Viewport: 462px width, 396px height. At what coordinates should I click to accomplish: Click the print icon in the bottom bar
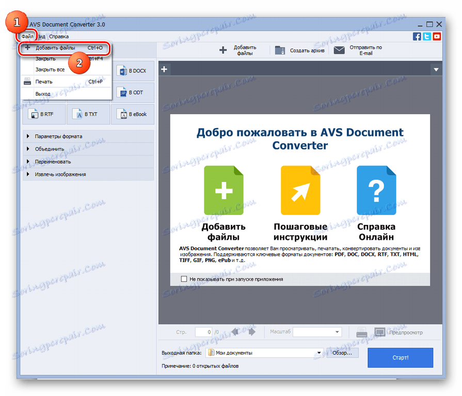361,332
